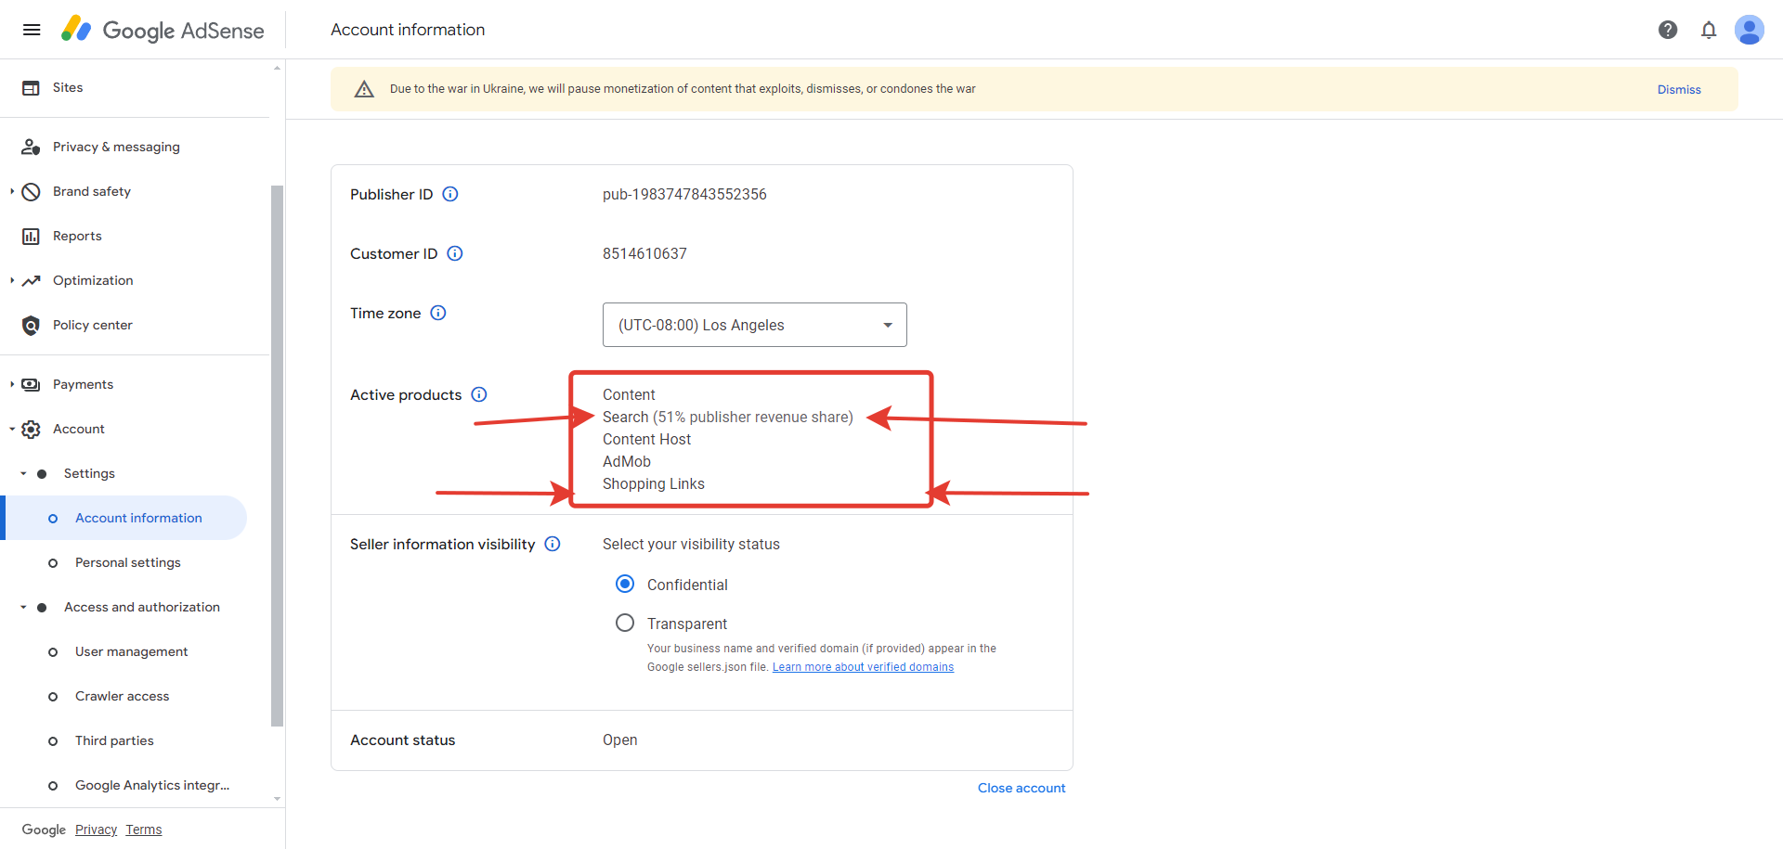Click the sidebar scroll-up arrow
Image resolution: width=1783 pixels, height=849 pixels.
[277, 68]
